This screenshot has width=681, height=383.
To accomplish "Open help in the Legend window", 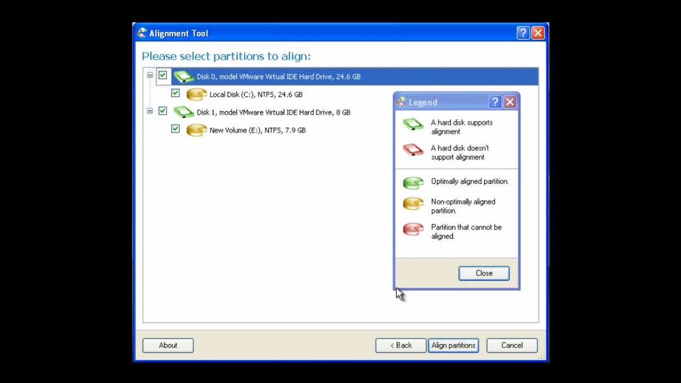I will point(495,102).
